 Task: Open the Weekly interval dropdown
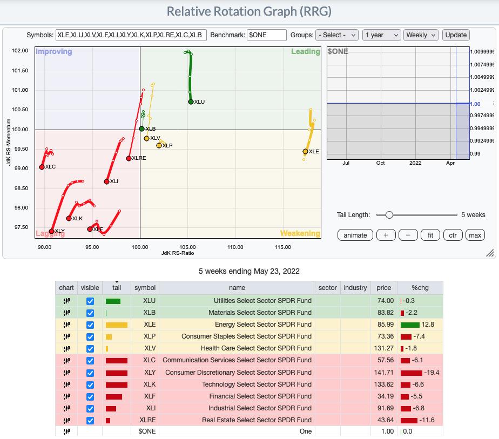click(x=421, y=35)
